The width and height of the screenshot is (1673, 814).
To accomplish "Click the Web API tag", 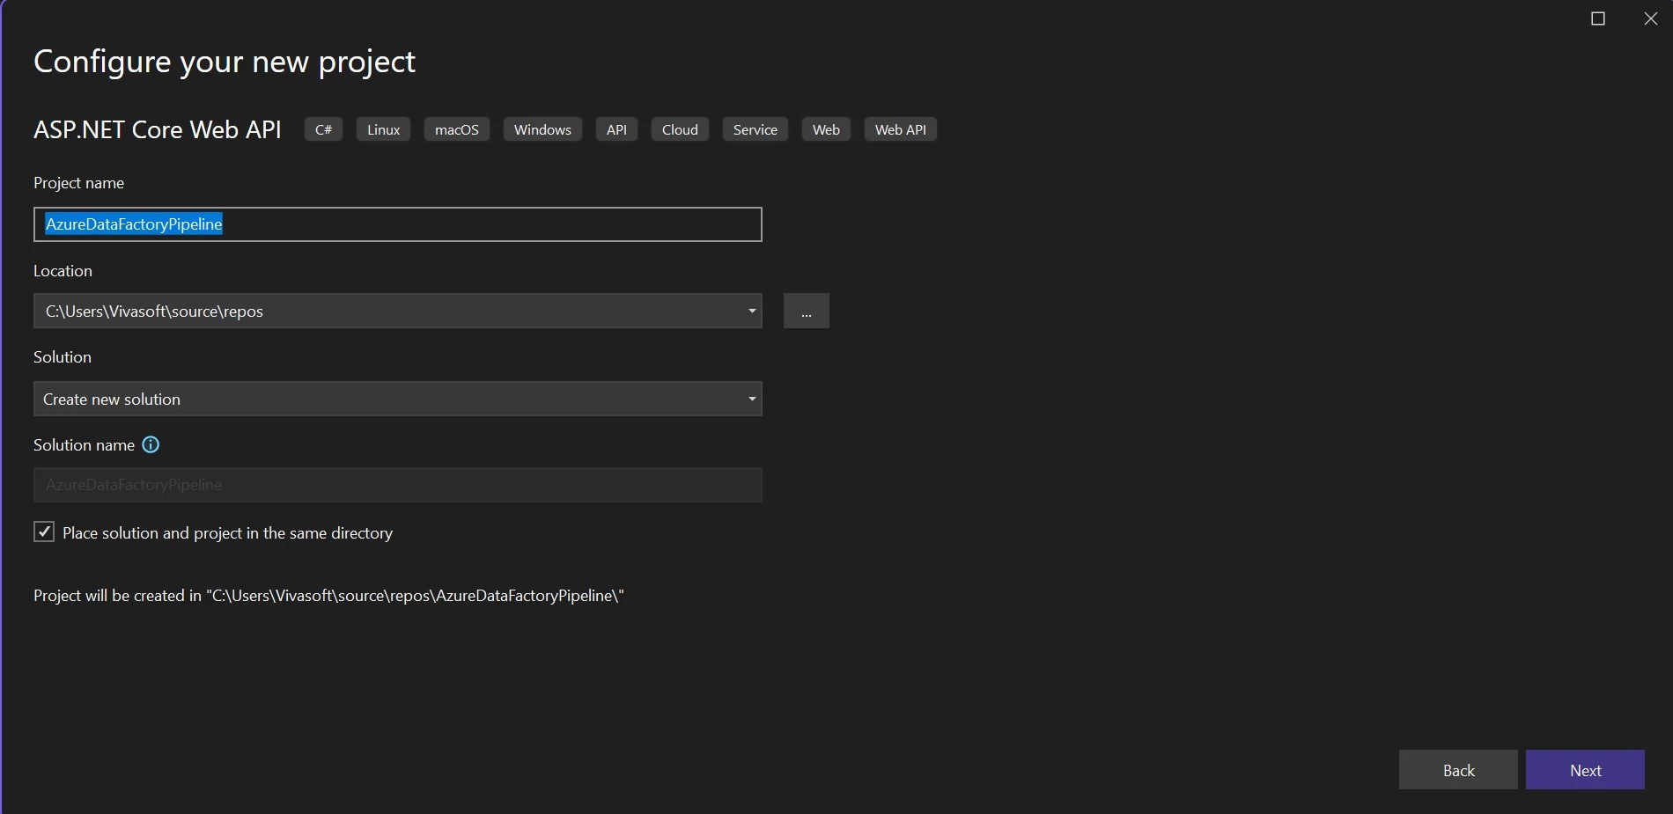I will click(x=901, y=129).
